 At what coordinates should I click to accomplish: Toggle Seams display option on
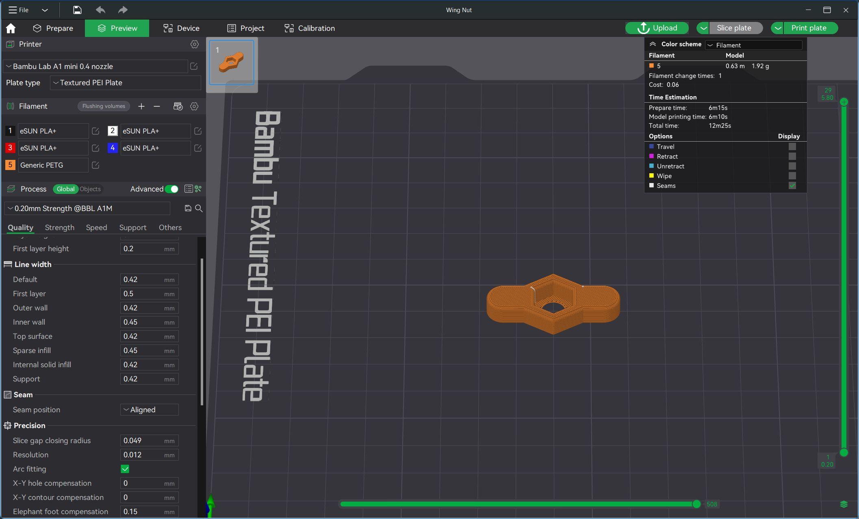pos(793,186)
